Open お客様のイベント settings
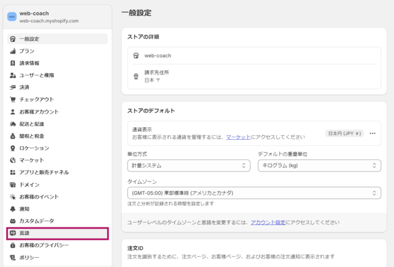The width and height of the screenshot is (394, 267). click(x=57, y=197)
